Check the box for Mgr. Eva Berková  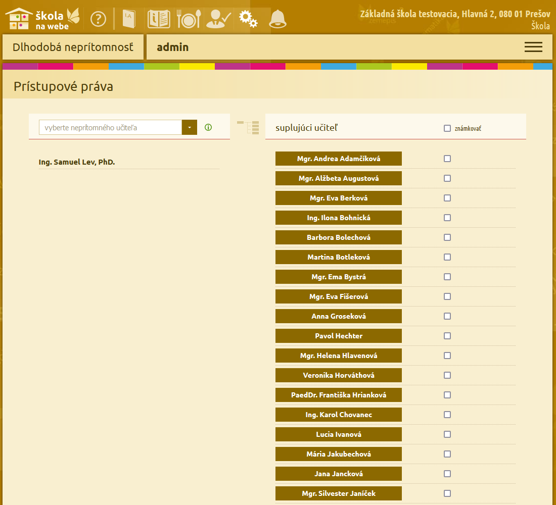447,198
